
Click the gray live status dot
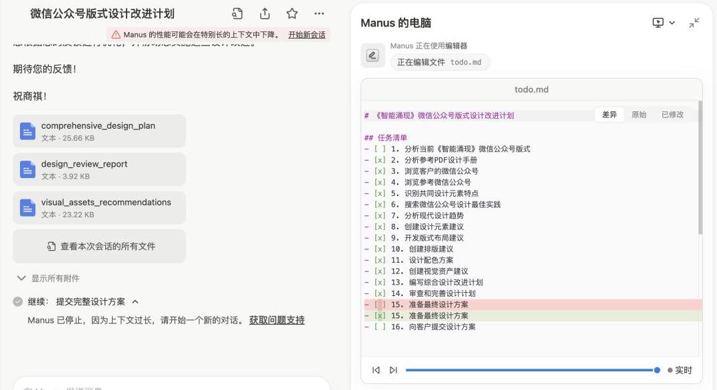670,370
